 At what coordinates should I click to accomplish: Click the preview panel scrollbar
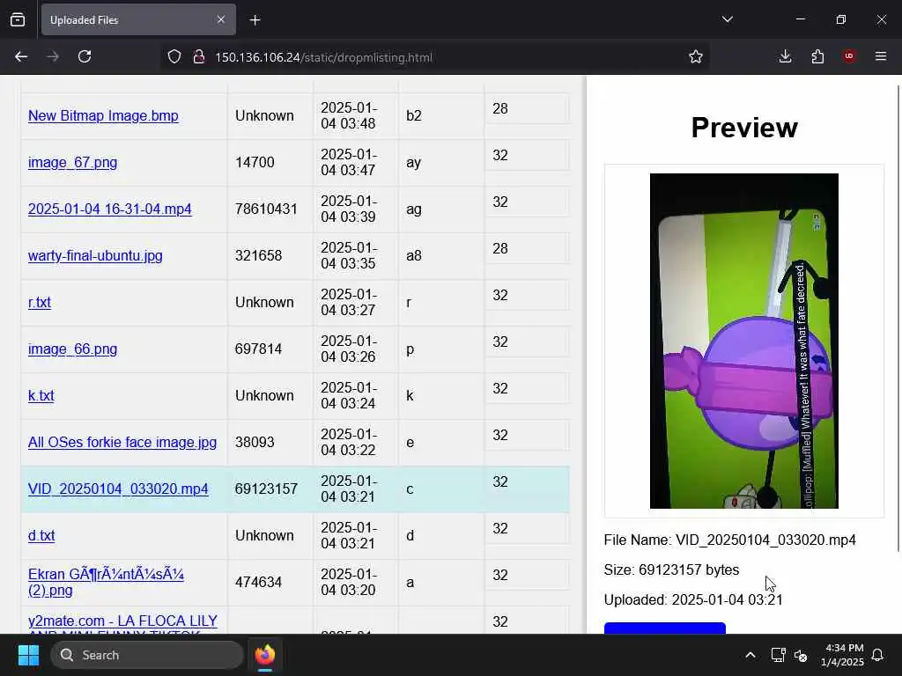pos(898,318)
